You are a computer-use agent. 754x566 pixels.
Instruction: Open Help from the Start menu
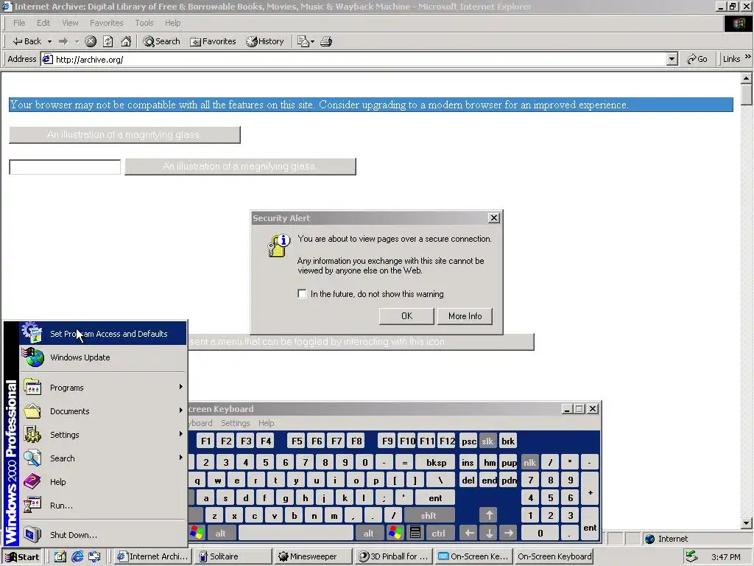click(x=102, y=482)
